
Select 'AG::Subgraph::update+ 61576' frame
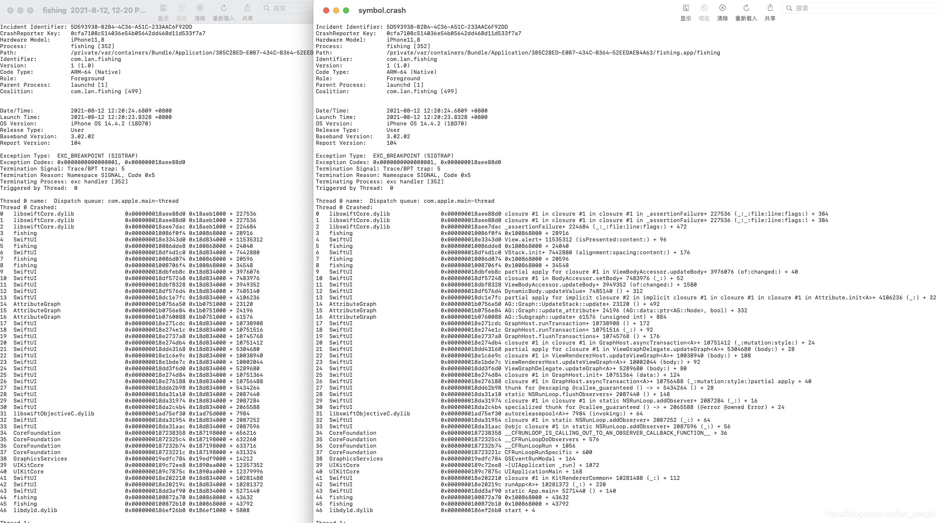[491, 317]
